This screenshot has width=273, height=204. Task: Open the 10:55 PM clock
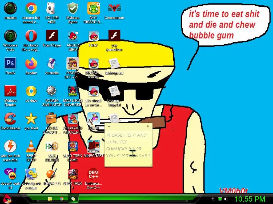pyautogui.click(x=250, y=199)
